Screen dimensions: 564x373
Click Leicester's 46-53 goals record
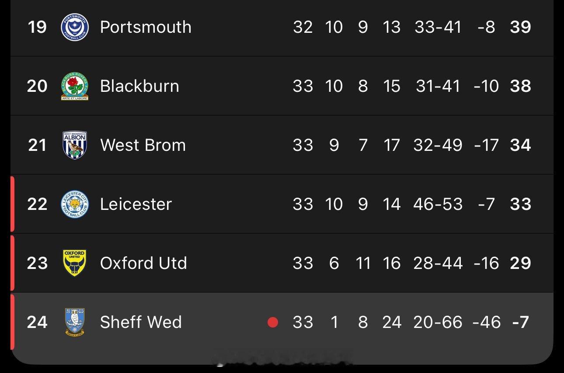point(438,204)
